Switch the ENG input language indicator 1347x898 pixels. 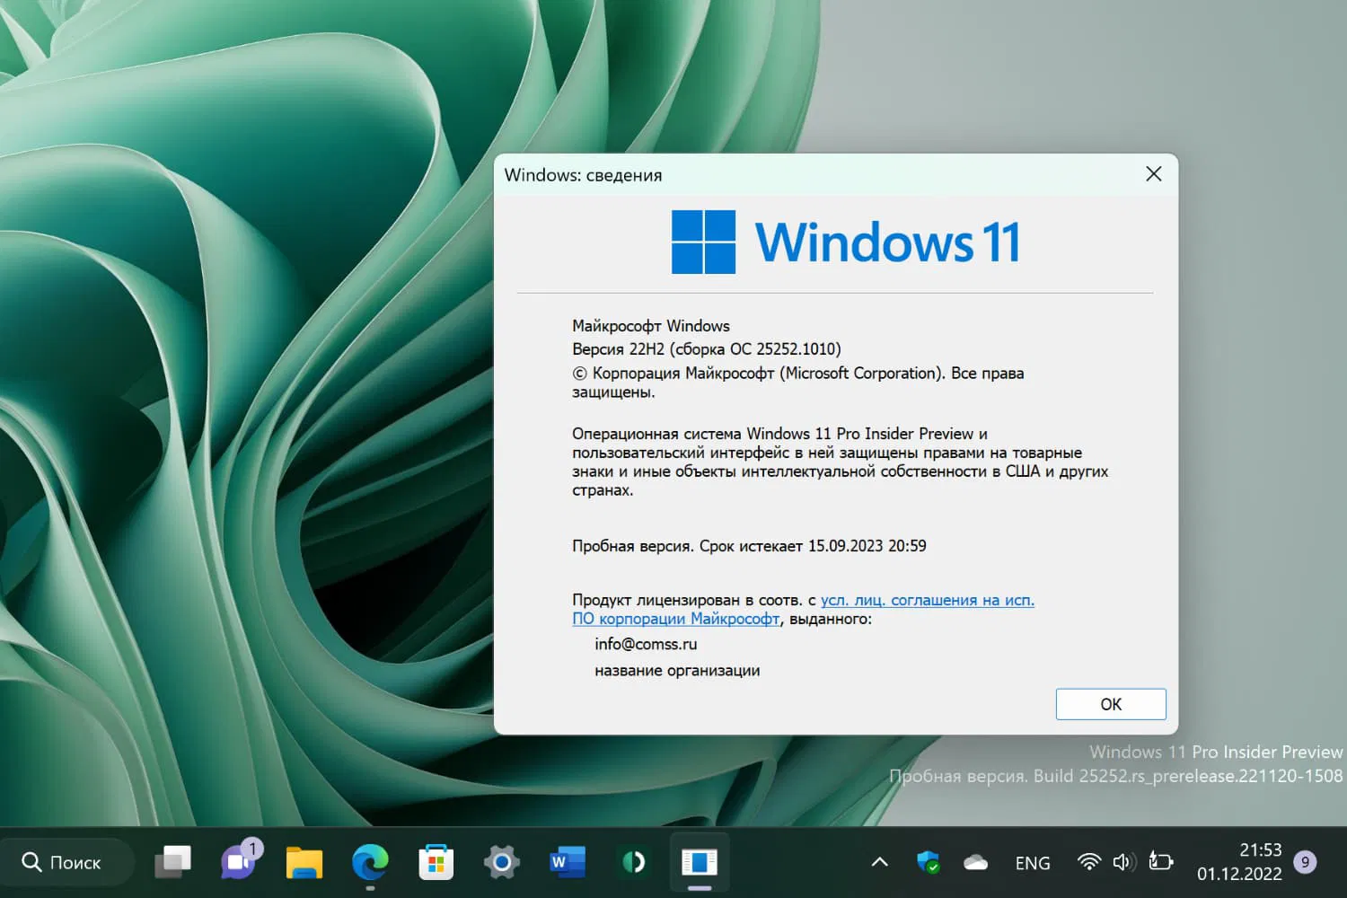1033,863
